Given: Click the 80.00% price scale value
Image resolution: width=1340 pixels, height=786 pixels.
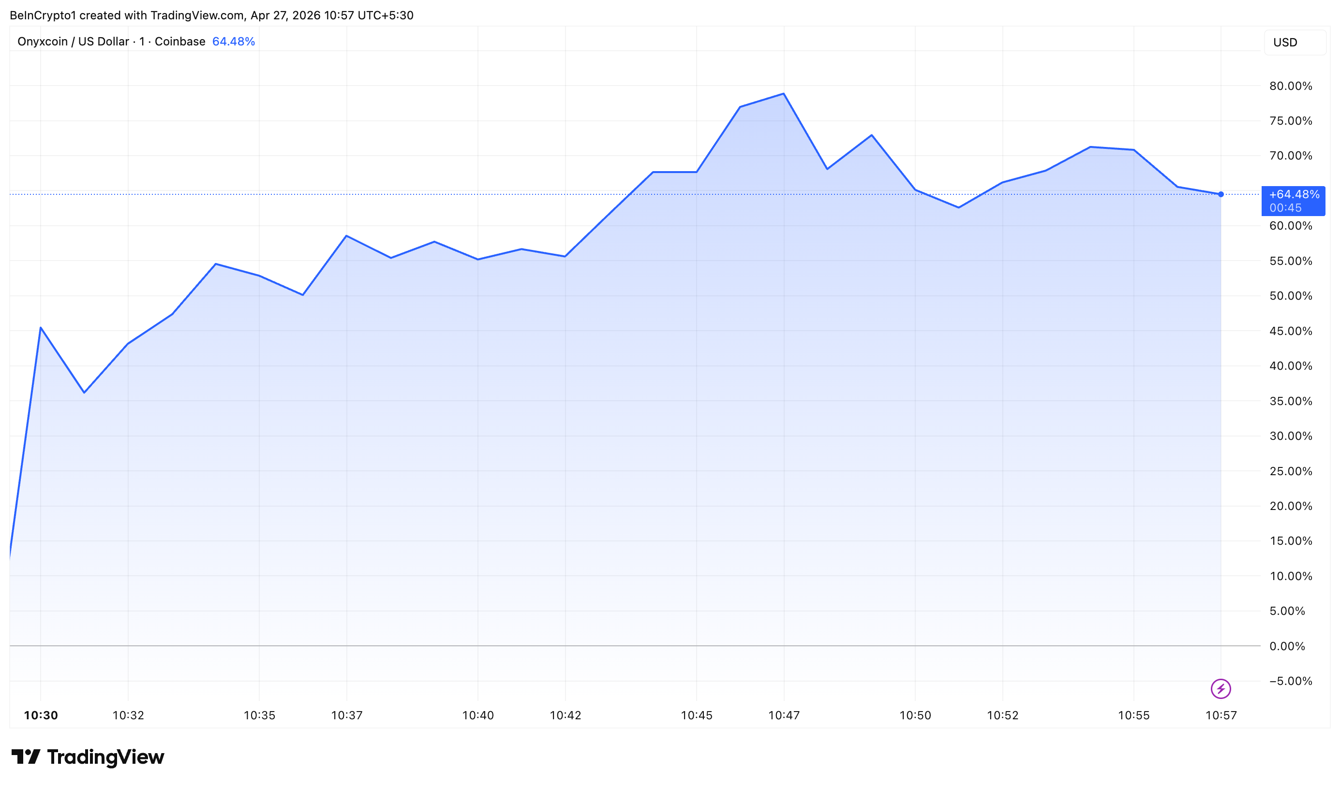Looking at the screenshot, I should (x=1290, y=86).
